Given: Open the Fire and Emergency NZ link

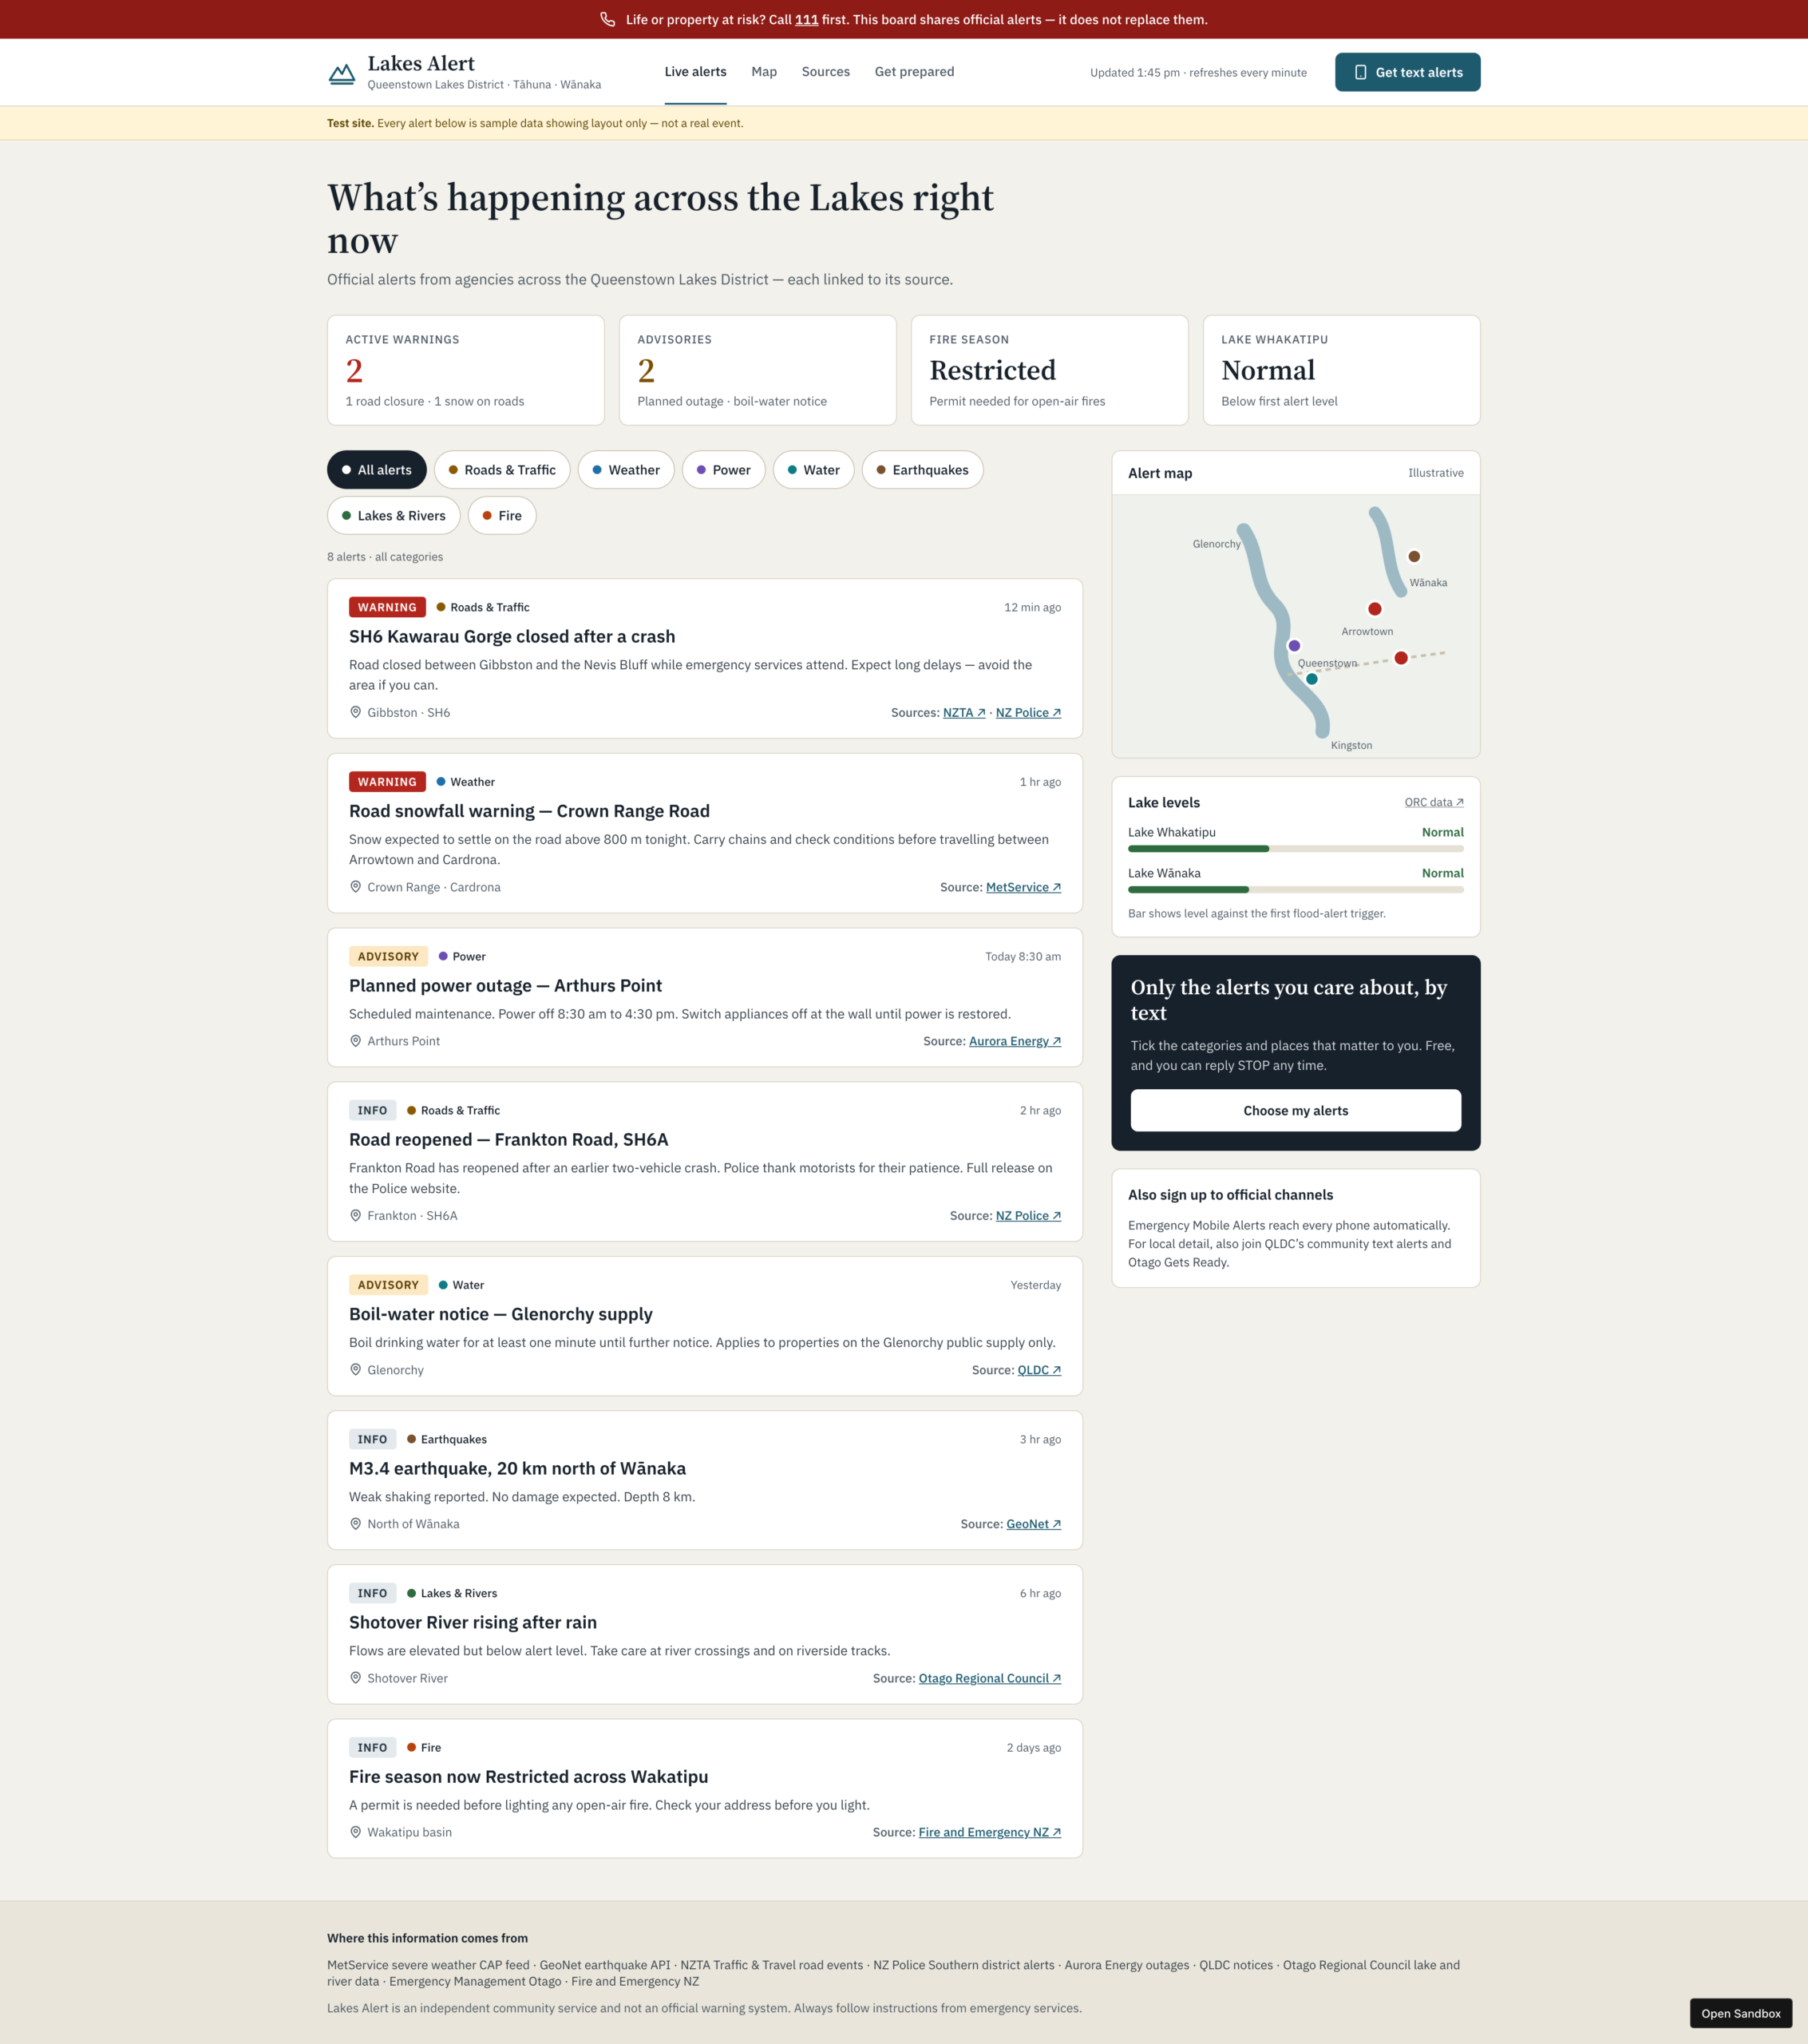Looking at the screenshot, I should (x=990, y=1832).
